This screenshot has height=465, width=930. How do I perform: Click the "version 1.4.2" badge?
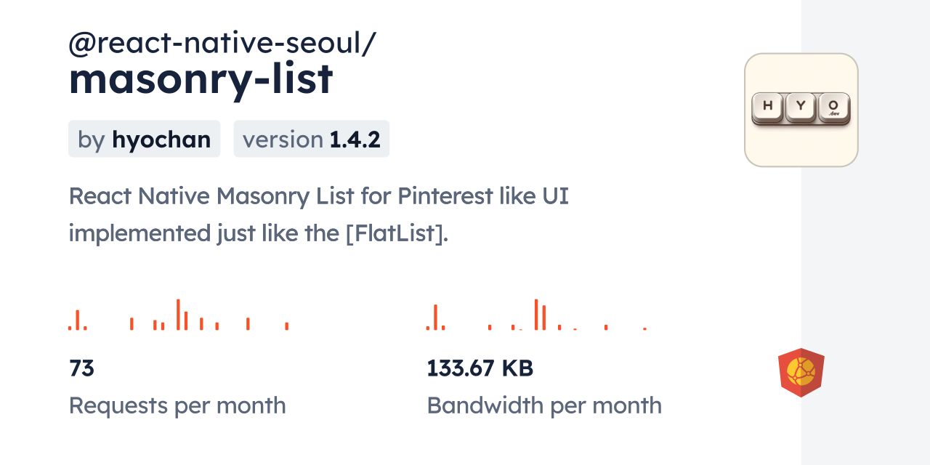click(x=311, y=139)
